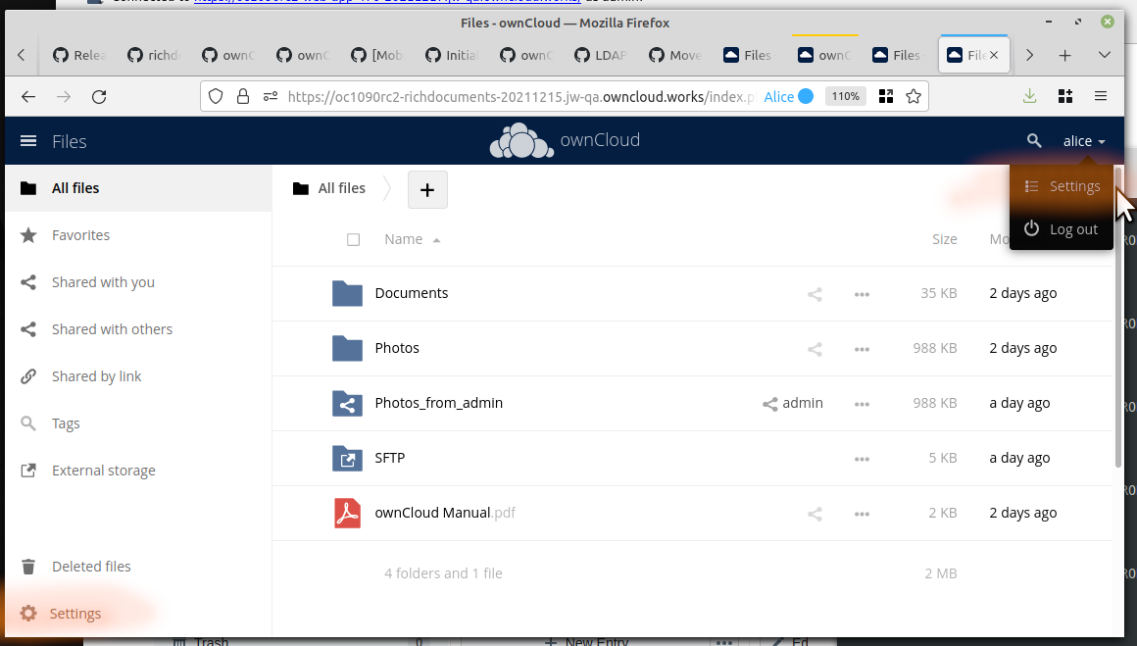Click the ownCloud cloud logo in the header

(x=520, y=140)
